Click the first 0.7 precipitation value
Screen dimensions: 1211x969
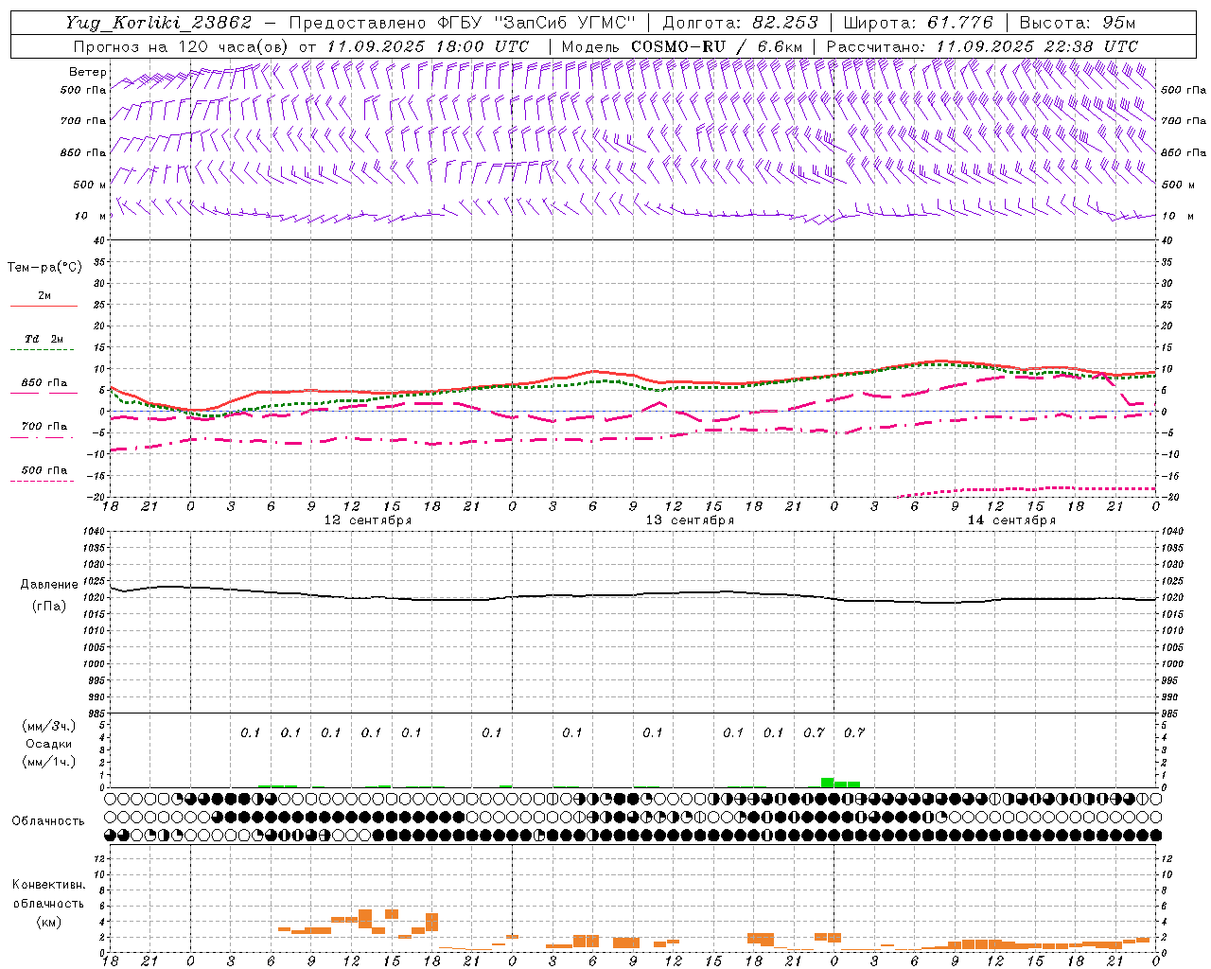coord(814,732)
